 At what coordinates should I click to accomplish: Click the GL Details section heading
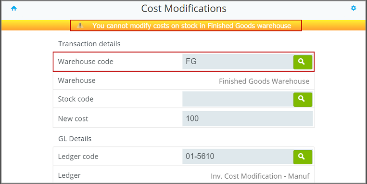75,139
